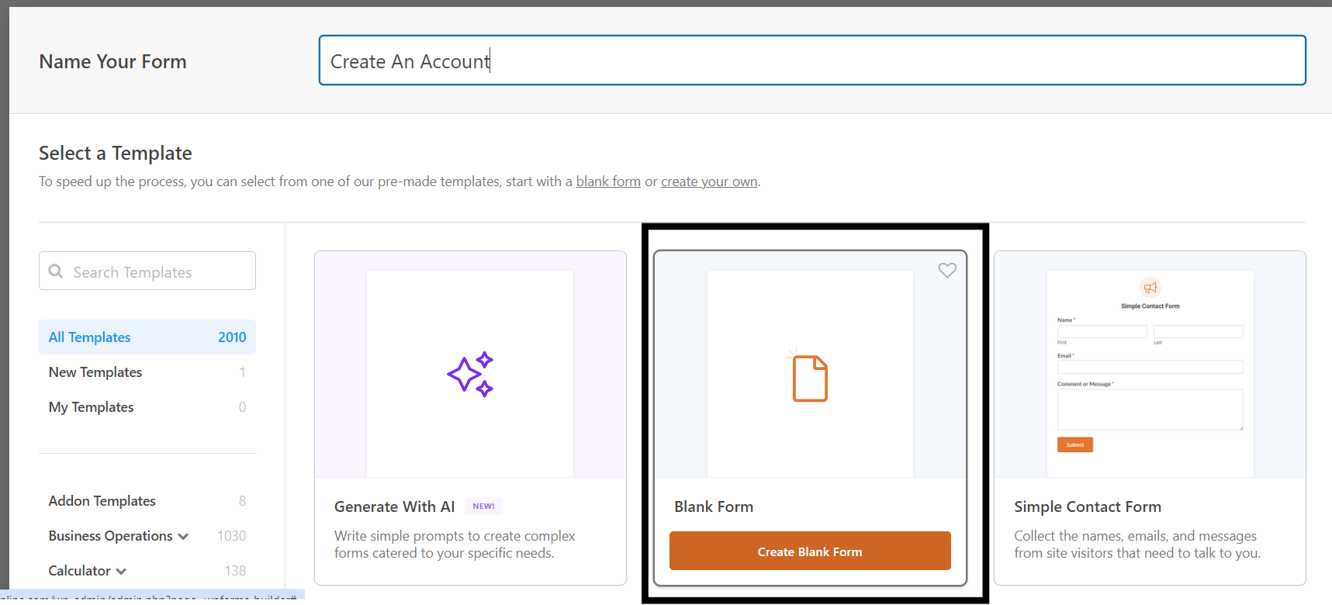Viewport: 1332px width, 605px height.
Task: Click the Blank Form title text
Action: 714,506
